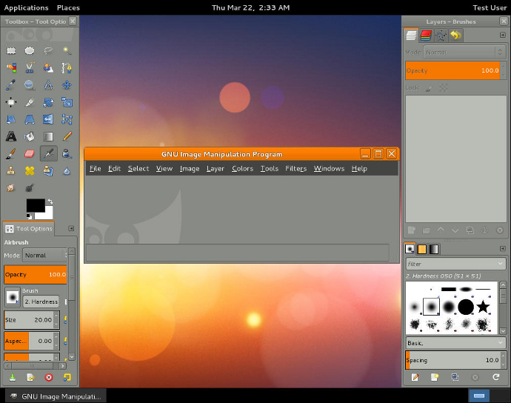Open the Basic brush tag dropdown
The image size is (511, 403).
tap(455, 343)
